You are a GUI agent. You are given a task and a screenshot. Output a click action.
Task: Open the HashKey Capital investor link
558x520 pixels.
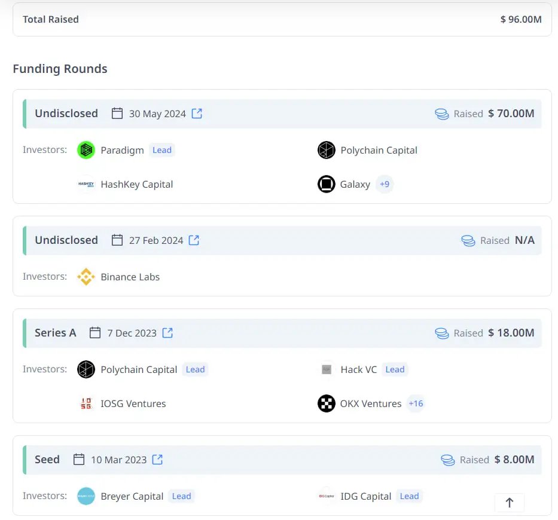(136, 185)
